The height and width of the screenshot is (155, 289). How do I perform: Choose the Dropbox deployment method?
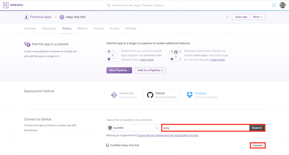pos(202,95)
